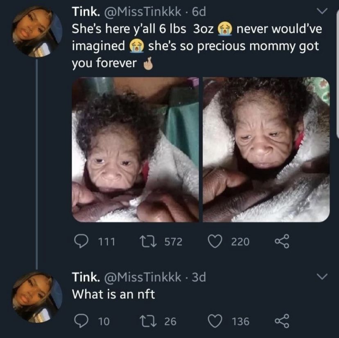
Task: Open Tink's avatar on first tweet
Action: pos(37,32)
